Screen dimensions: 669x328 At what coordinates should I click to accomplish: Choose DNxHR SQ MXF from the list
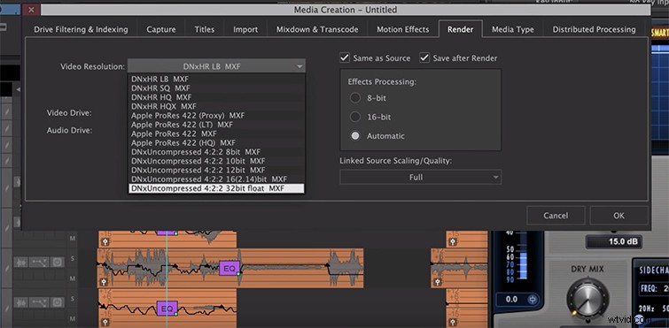[216, 88]
